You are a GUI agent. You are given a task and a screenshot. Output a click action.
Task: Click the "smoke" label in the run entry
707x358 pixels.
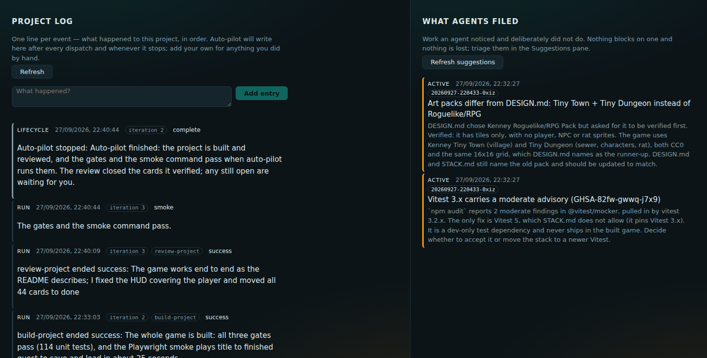click(x=163, y=207)
